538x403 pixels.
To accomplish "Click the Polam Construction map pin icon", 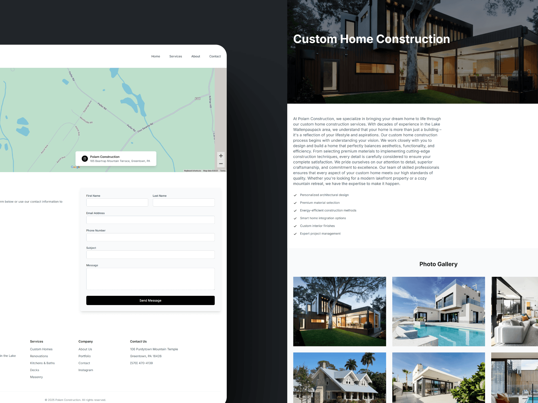I will click(85, 158).
